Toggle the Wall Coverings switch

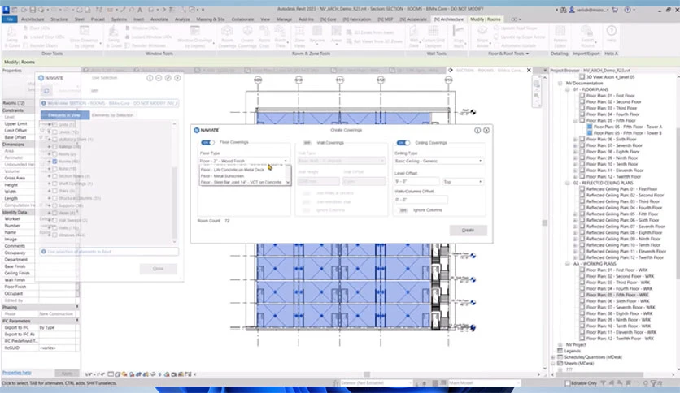307,142
